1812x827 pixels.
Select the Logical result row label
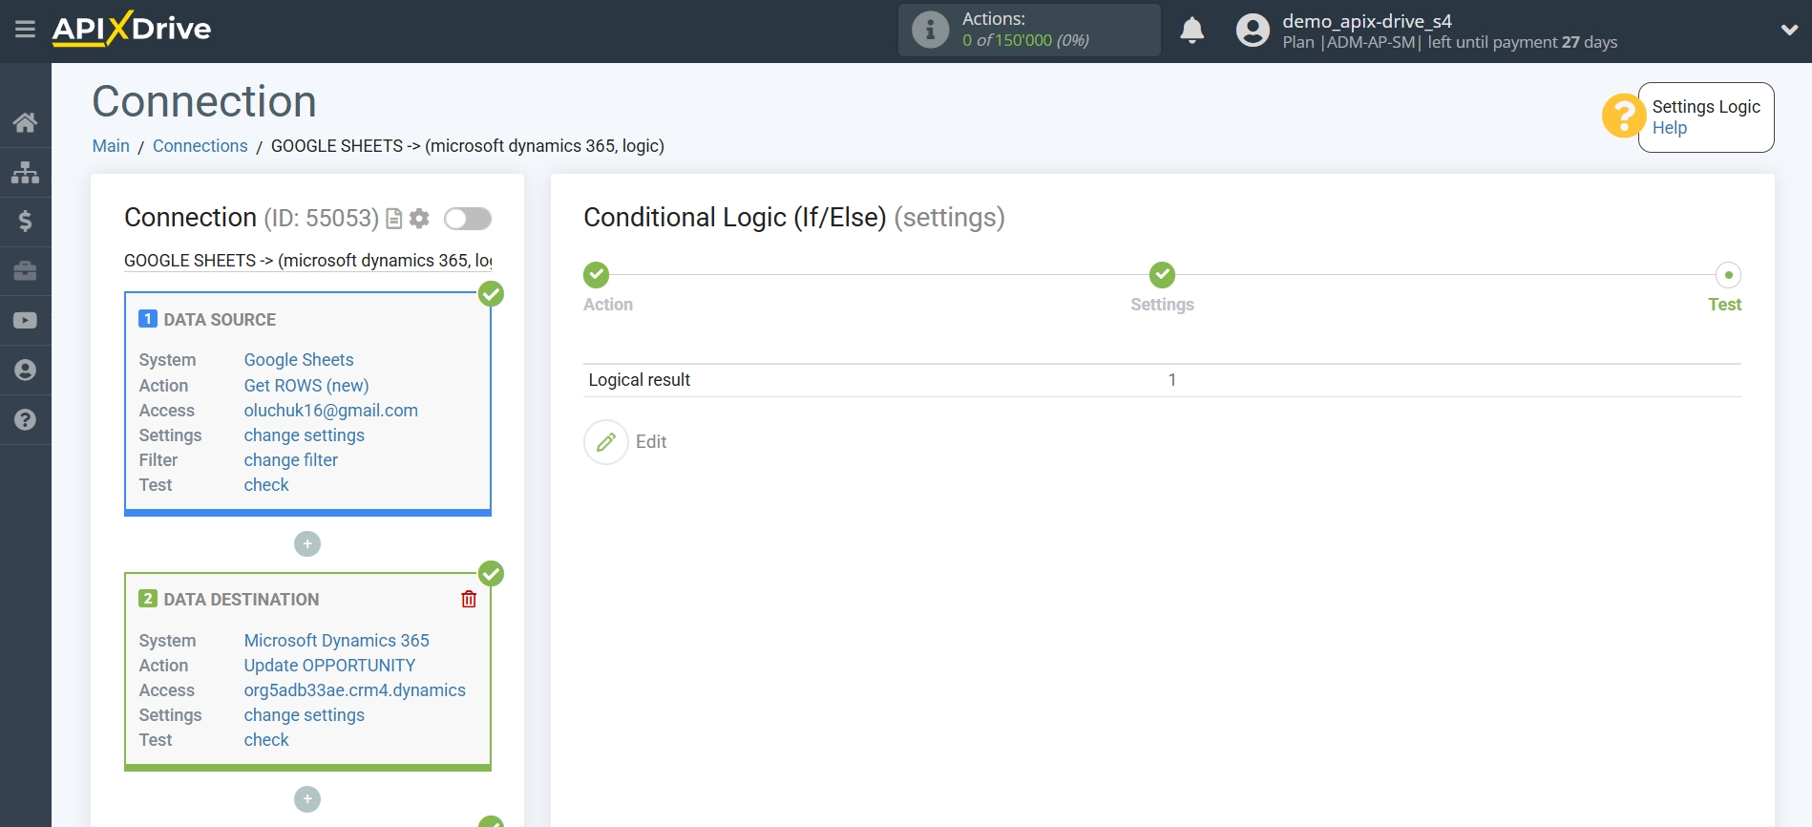[x=639, y=380]
